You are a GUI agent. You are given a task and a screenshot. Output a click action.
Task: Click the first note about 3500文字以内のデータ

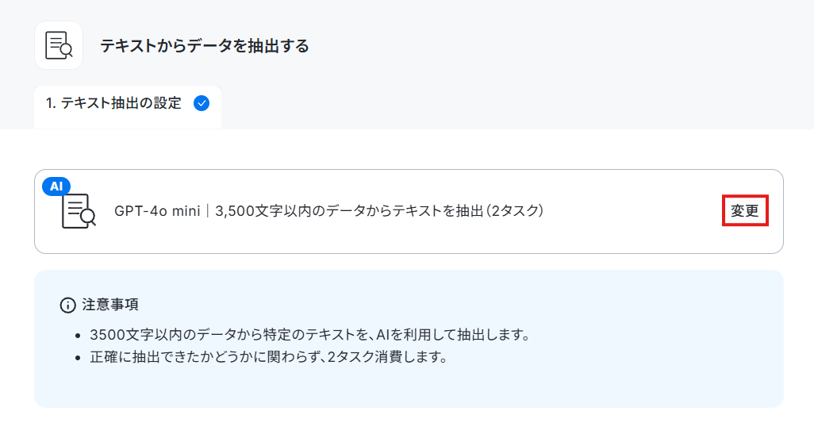[310, 335]
